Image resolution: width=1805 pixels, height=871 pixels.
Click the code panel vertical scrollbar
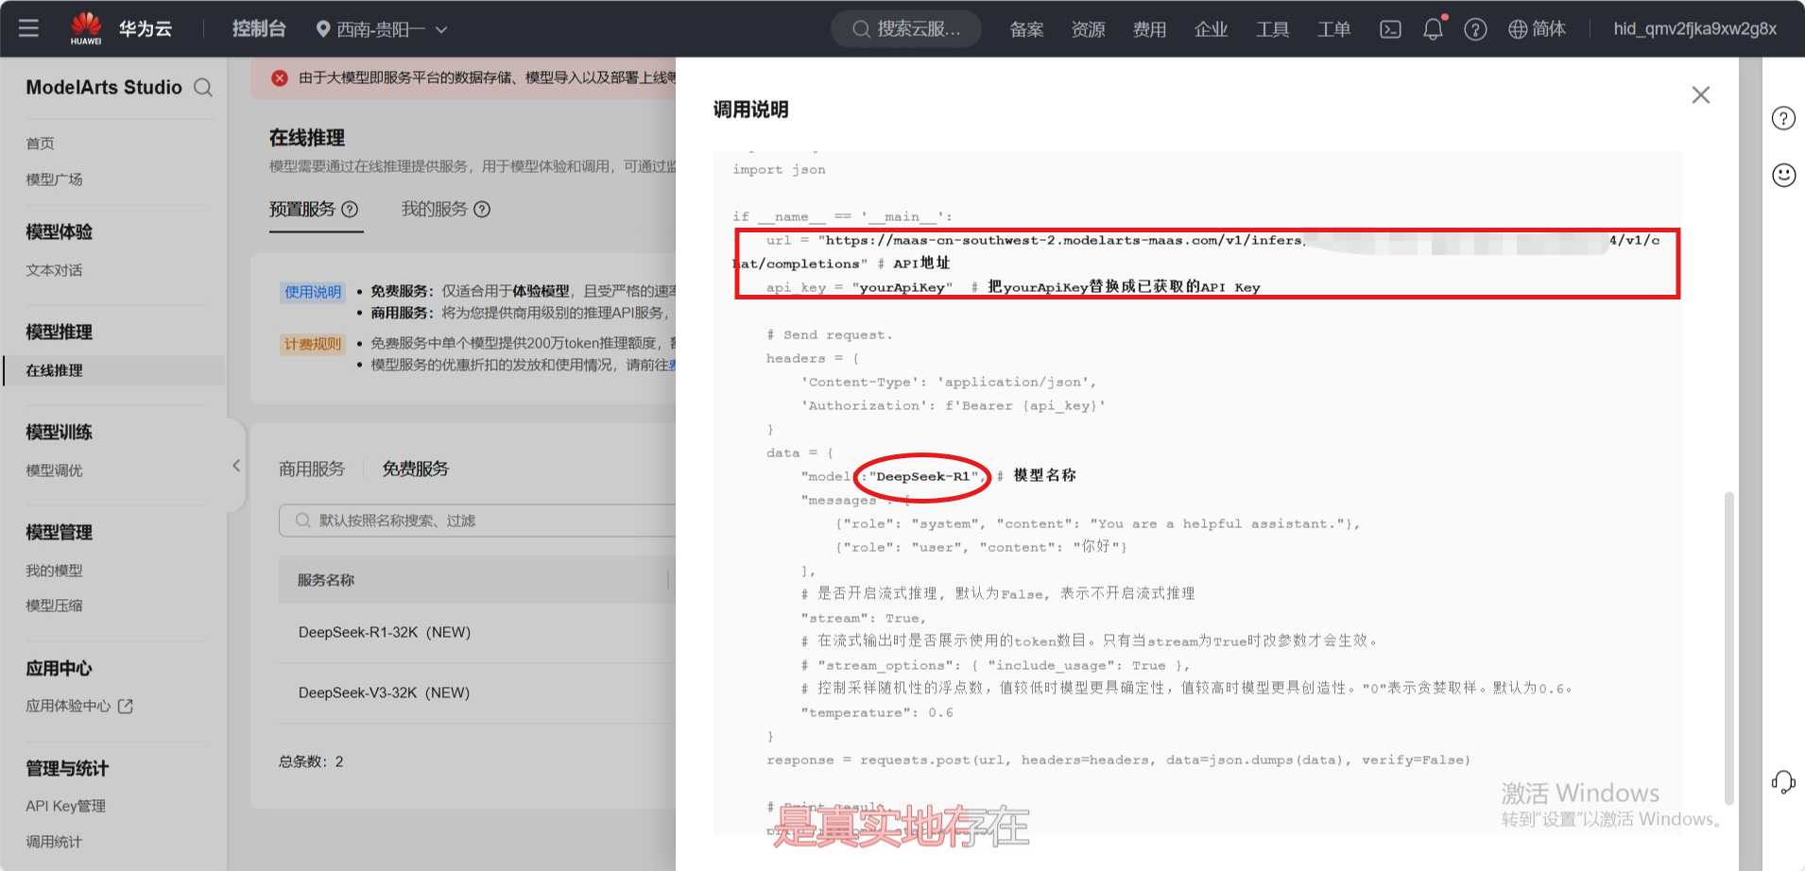[x=1728, y=642]
